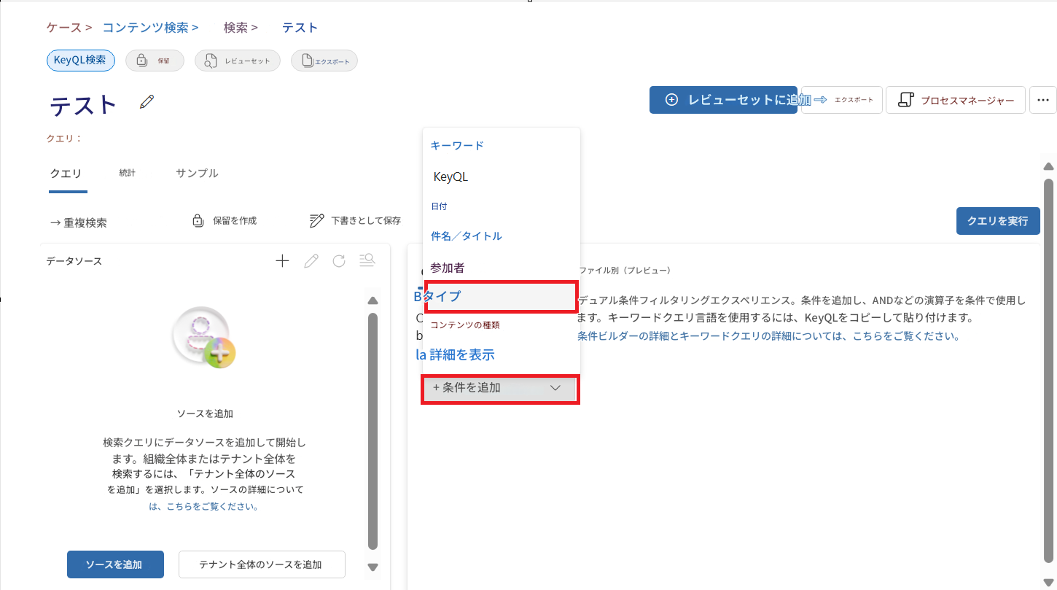This screenshot has width=1057, height=590.
Task: Click レビューセットに追加 button
Action: 724,100
